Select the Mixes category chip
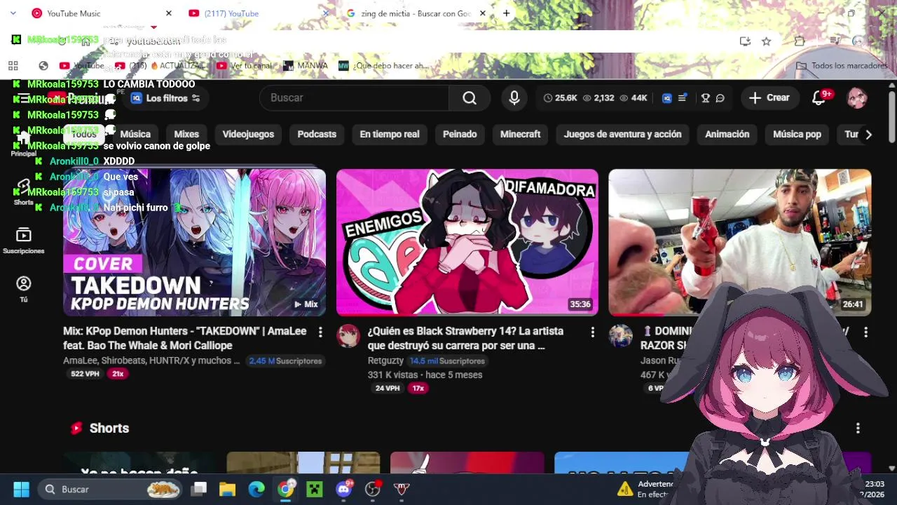Screen dimensions: 897x505 (x=186, y=134)
